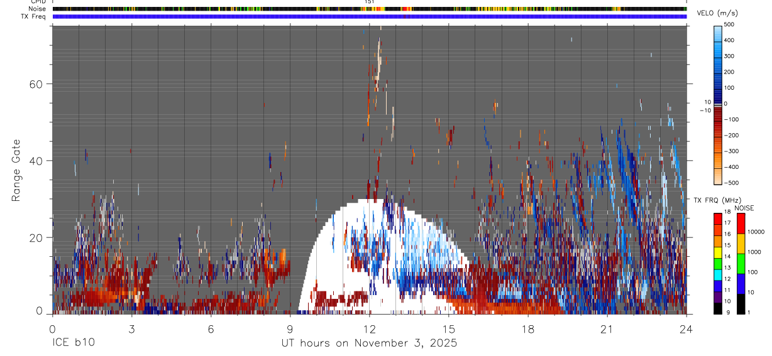Click the white dome-shaped region in the plot
This screenshot has height=356, width=772.
pos(383,257)
